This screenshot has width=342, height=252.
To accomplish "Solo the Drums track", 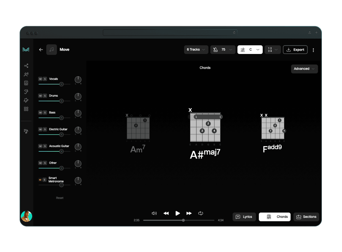I will tap(45, 96).
